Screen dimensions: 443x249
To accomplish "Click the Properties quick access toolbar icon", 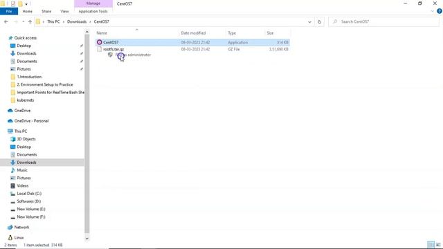I will pos(13,3).
